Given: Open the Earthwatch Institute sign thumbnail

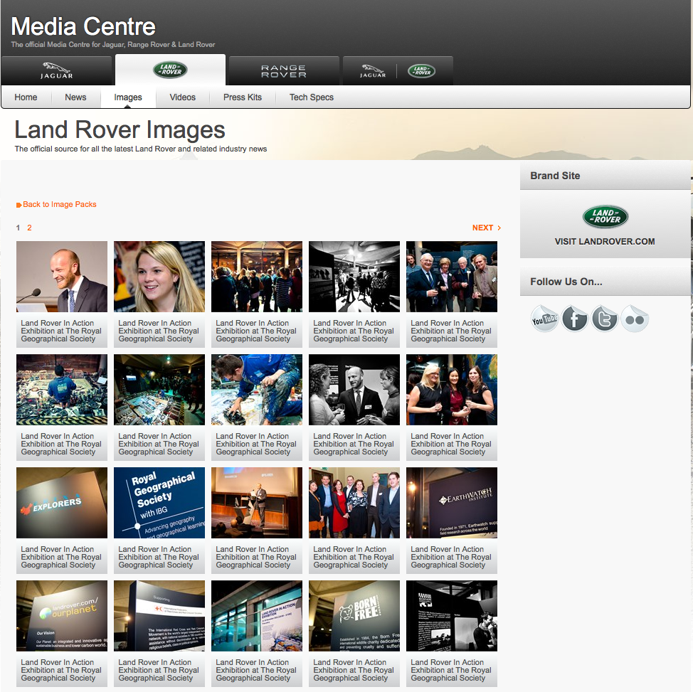Looking at the screenshot, I should (x=452, y=503).
